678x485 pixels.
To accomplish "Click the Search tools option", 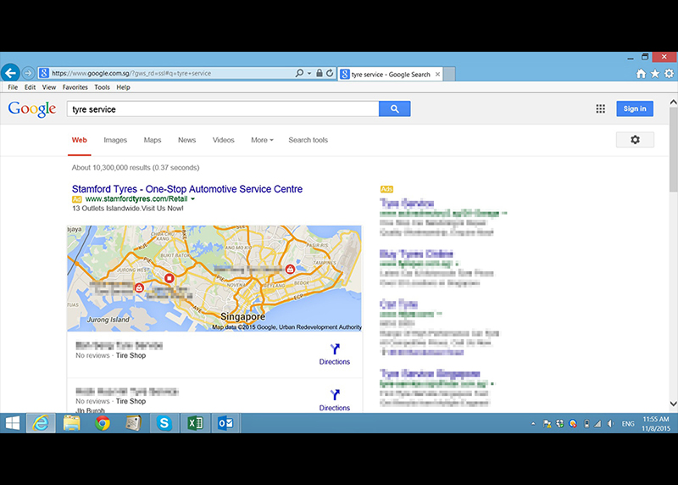I will [308, 140].
